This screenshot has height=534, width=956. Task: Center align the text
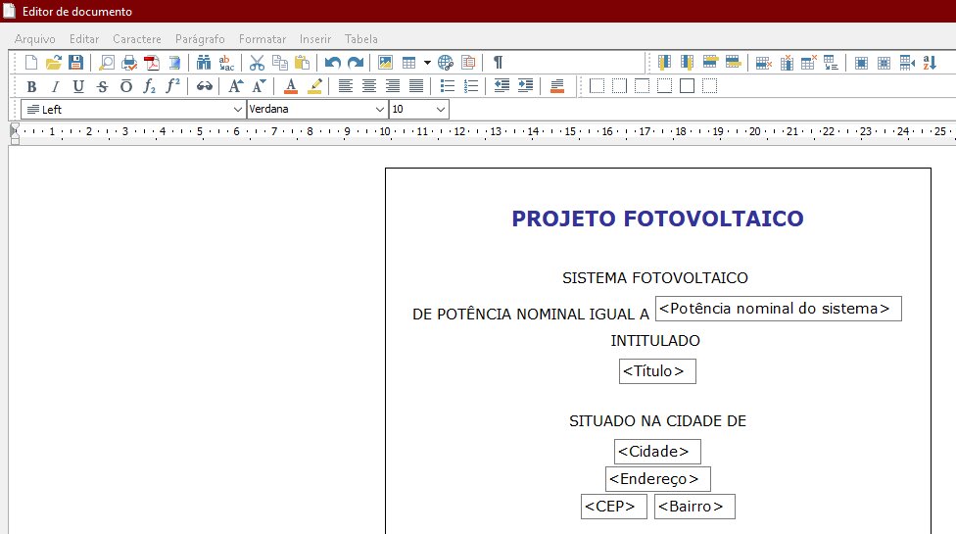click(369, 86)
